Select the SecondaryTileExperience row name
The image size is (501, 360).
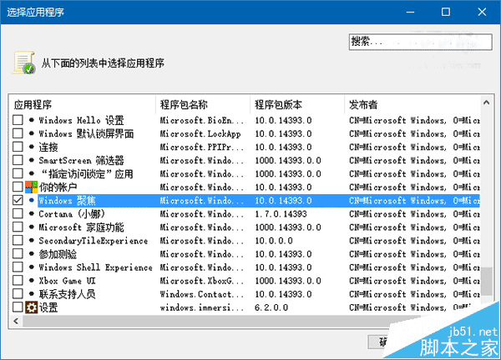click(x=94, y=241)
